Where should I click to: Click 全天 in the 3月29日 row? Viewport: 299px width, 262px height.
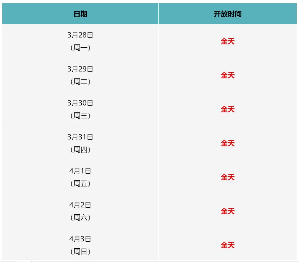point(228,75)
